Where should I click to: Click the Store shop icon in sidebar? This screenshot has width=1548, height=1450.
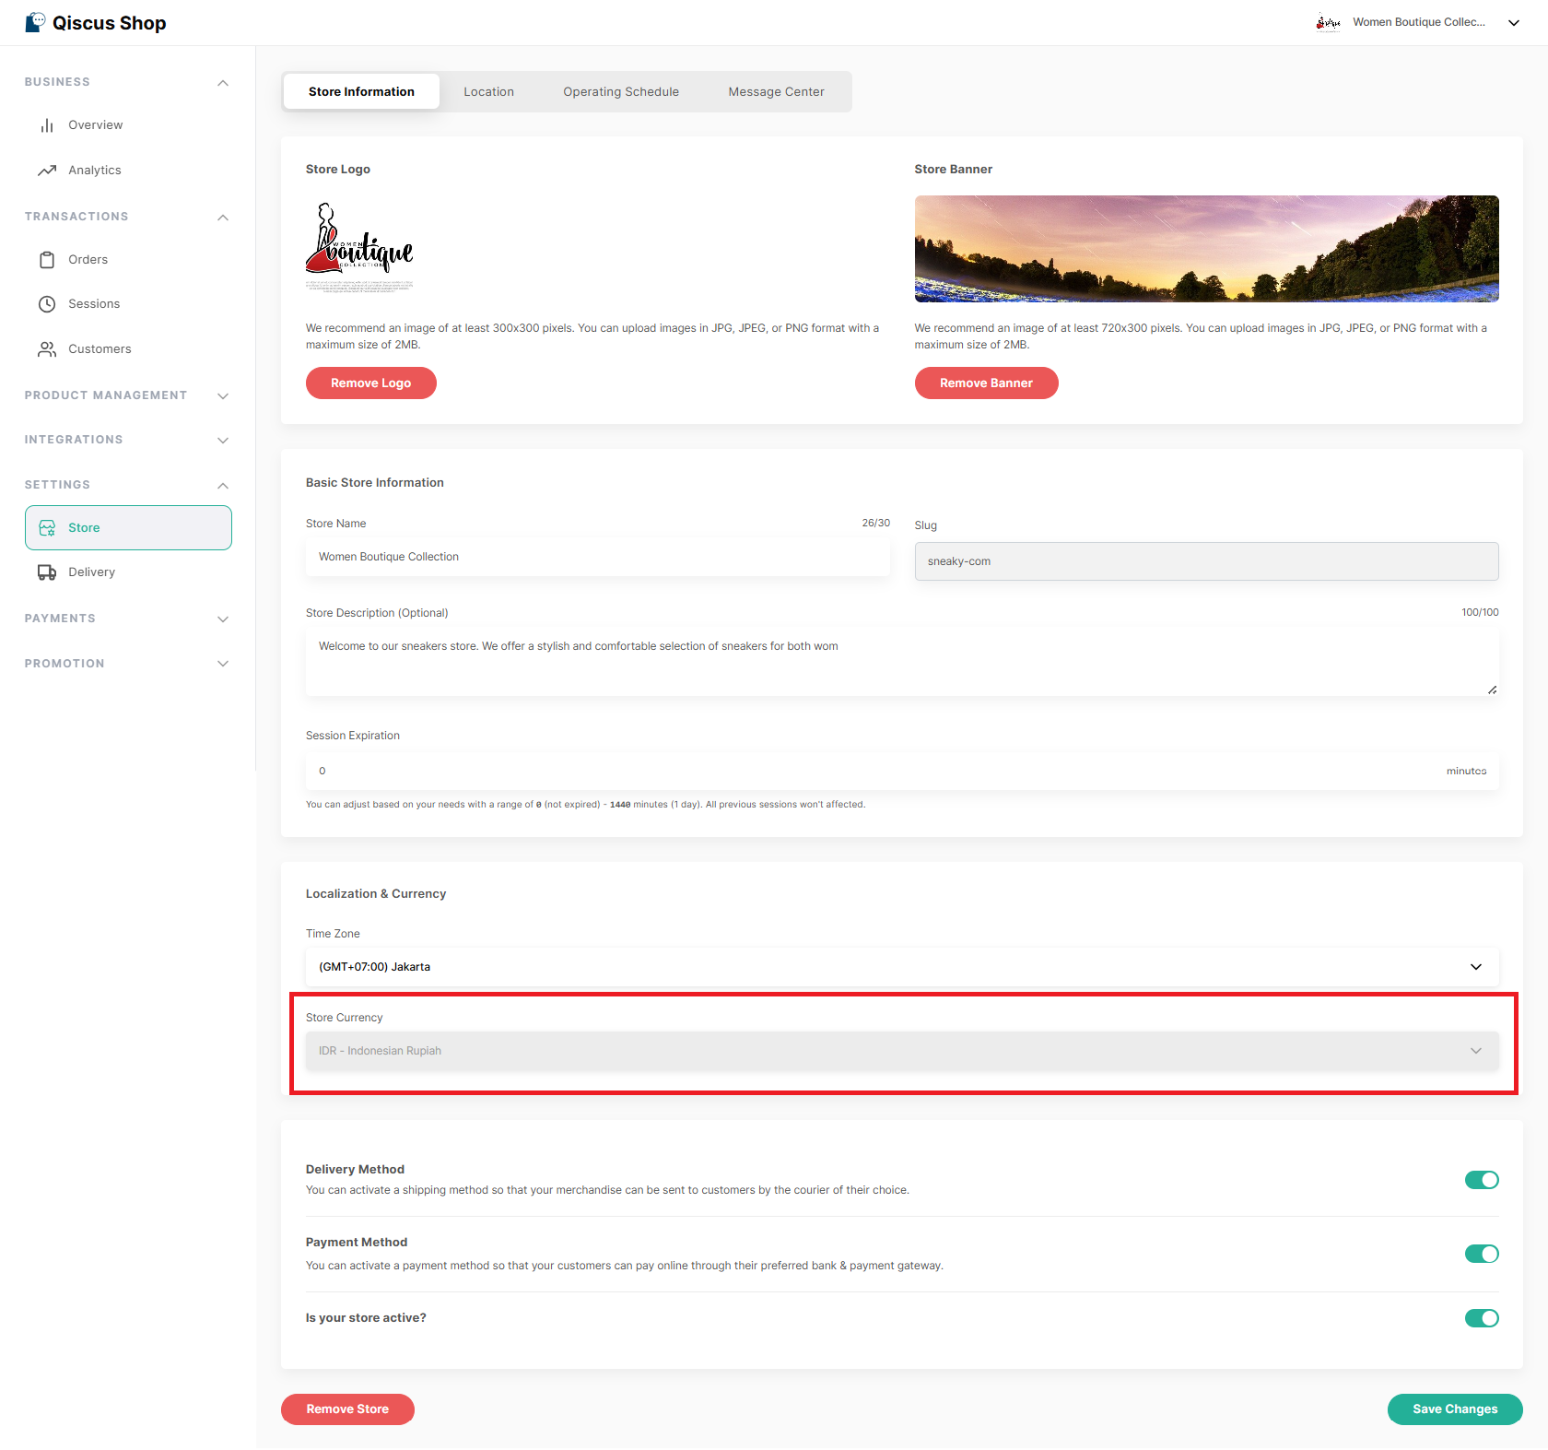pos(47,528)
